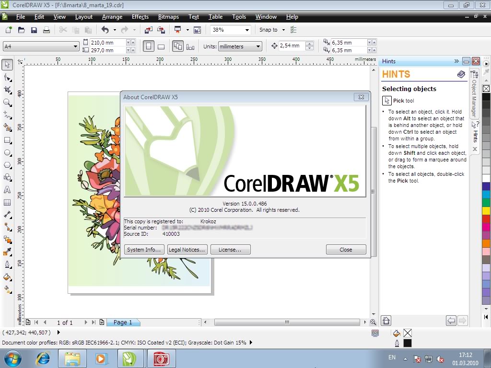
Task: Open the Bitmaps menu
Action: point(168,17)
